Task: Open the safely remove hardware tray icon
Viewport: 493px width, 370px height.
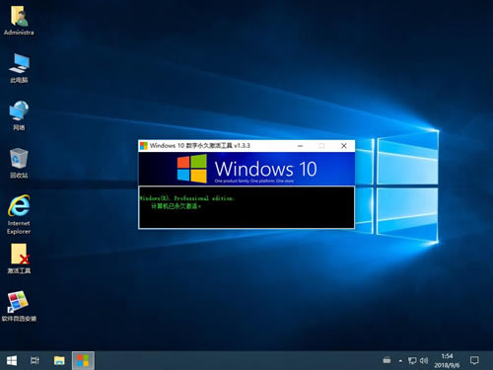Action: pos(387,360)
